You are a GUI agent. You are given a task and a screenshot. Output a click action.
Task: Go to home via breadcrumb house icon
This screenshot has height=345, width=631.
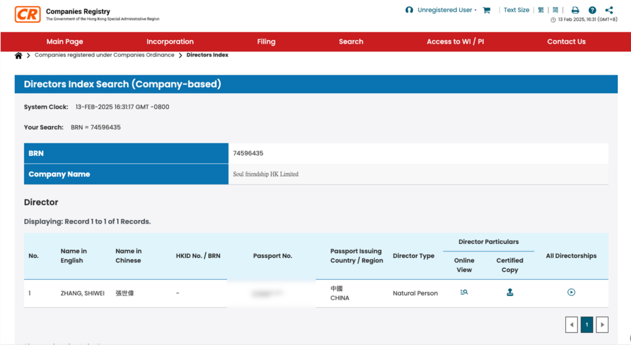pos(18,55)
